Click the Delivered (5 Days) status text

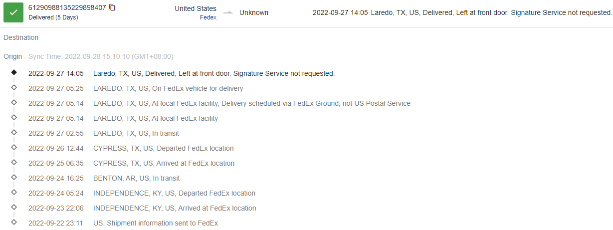[x=53, y=17]
